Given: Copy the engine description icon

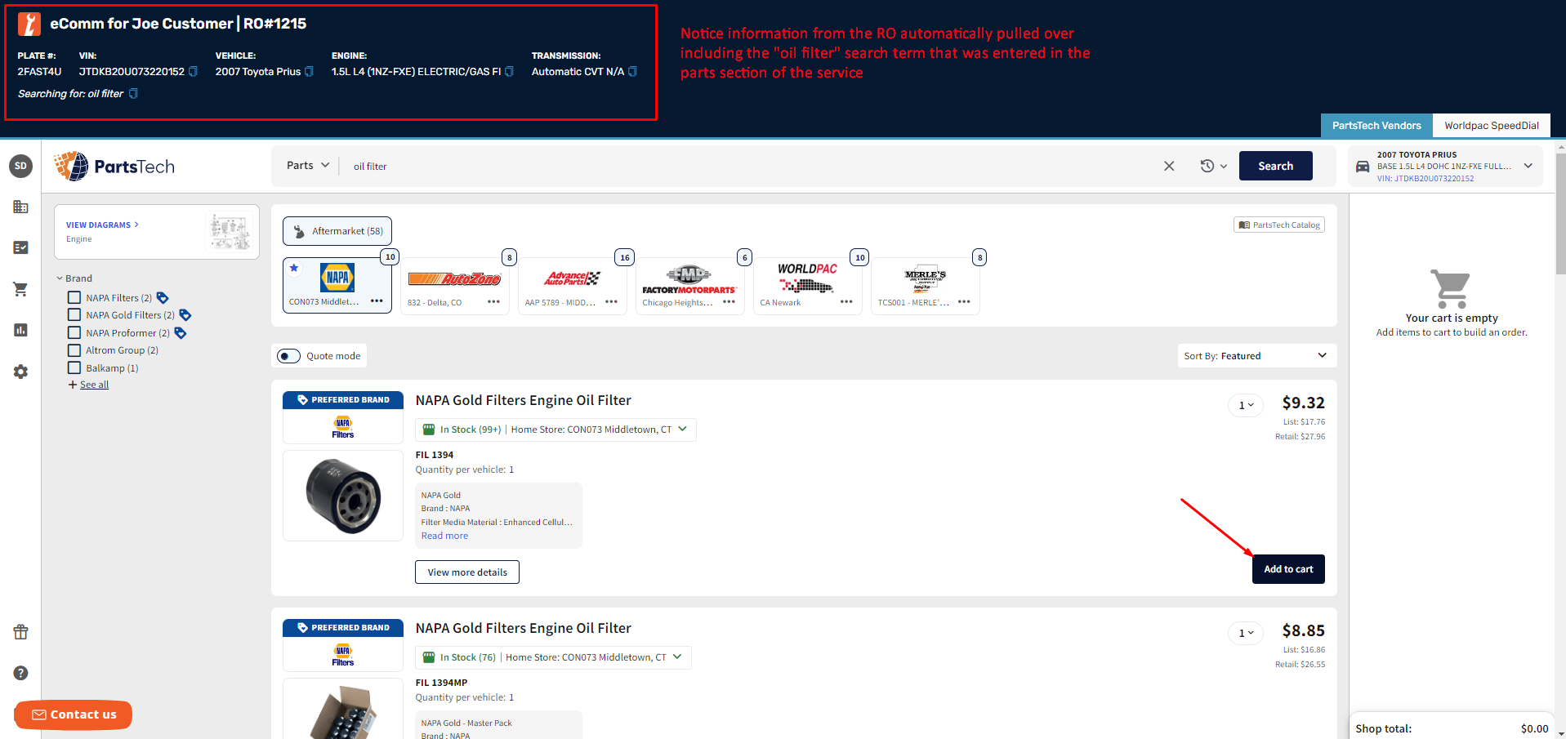Looking at the screenshot, I should pos(509,72).
